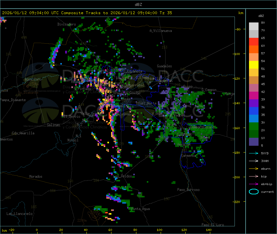
Task: Pick the orange 57-60 dBZ swatch
Action: (x=254, y=50)
